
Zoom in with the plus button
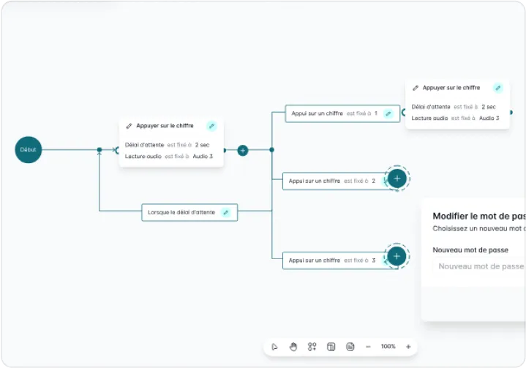pos(408,347)
